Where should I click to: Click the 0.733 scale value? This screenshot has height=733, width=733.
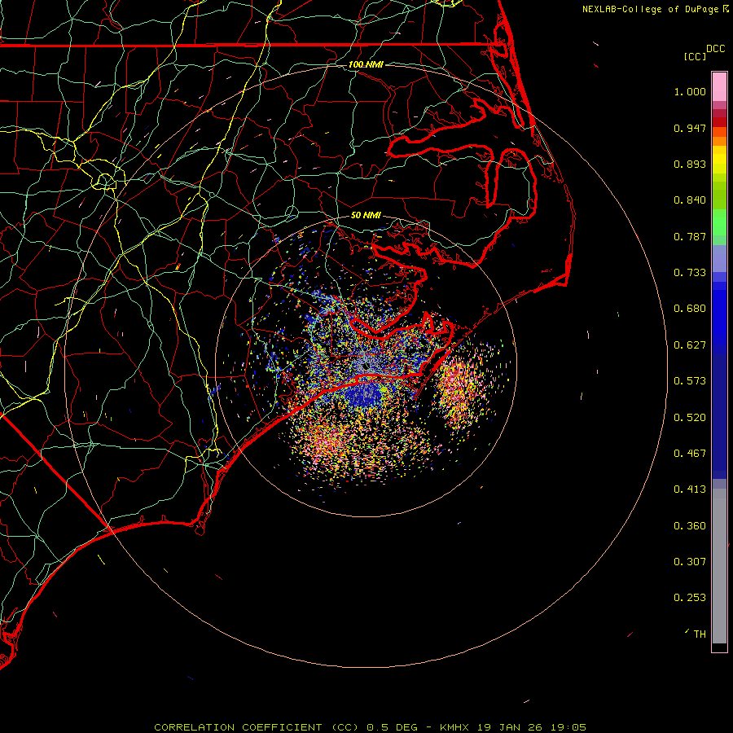point(690,273)
